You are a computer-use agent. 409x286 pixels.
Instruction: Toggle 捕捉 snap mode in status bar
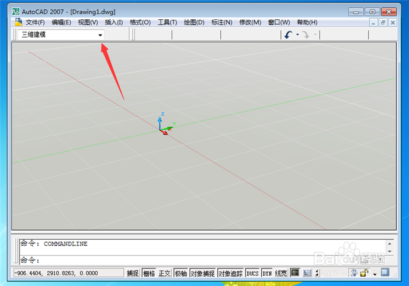tap(133, 273)
